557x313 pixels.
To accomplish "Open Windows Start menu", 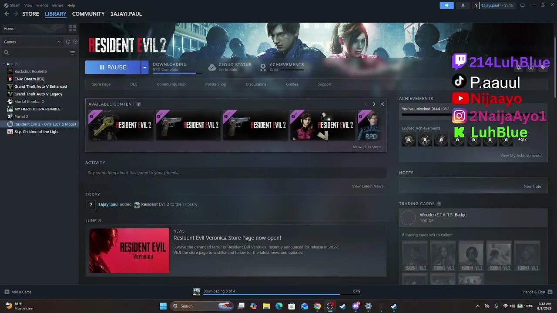I will tap(163, 306).
